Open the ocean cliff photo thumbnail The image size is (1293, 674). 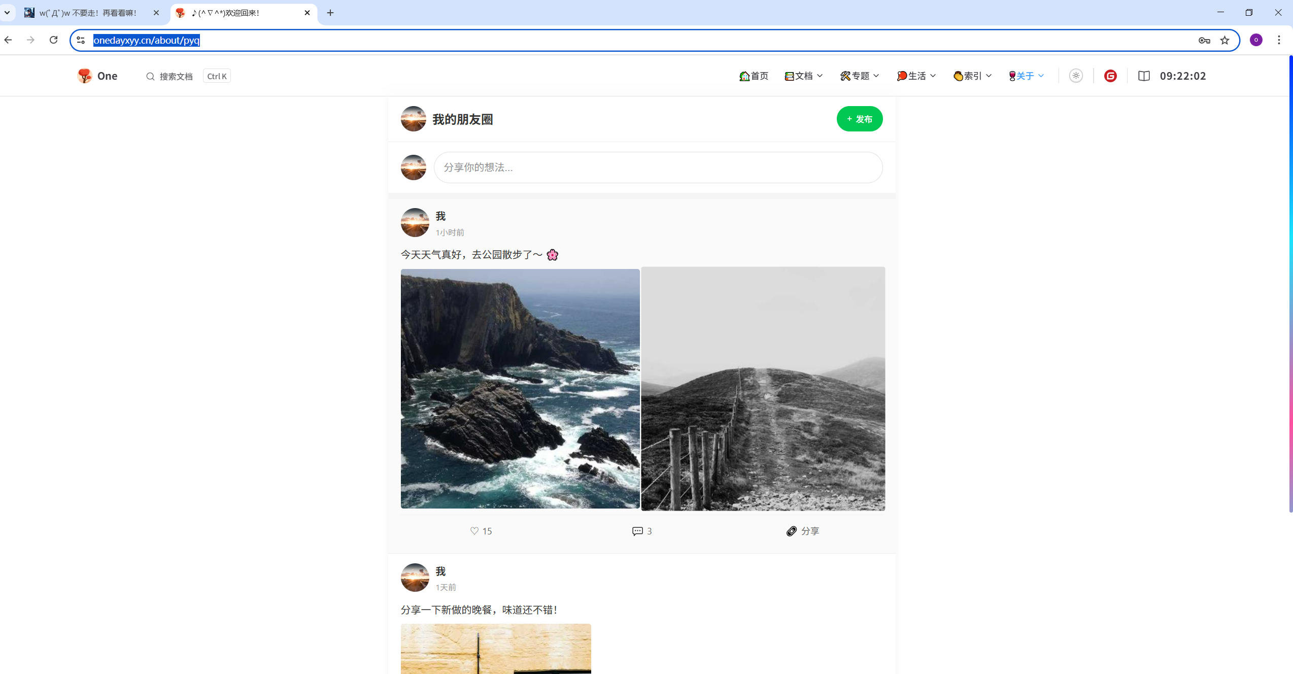520,389
